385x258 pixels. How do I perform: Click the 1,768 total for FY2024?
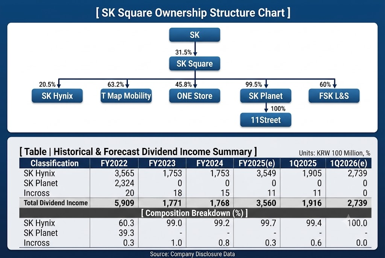click(x=220, y=203)
